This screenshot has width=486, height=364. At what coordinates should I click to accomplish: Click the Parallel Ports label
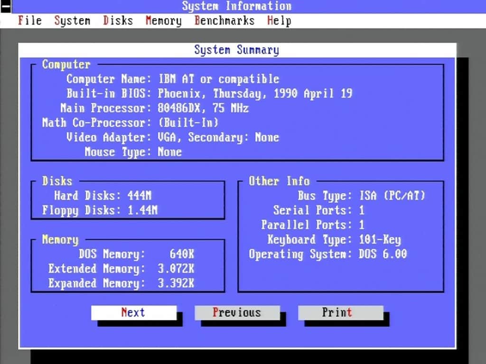point(307,225)
